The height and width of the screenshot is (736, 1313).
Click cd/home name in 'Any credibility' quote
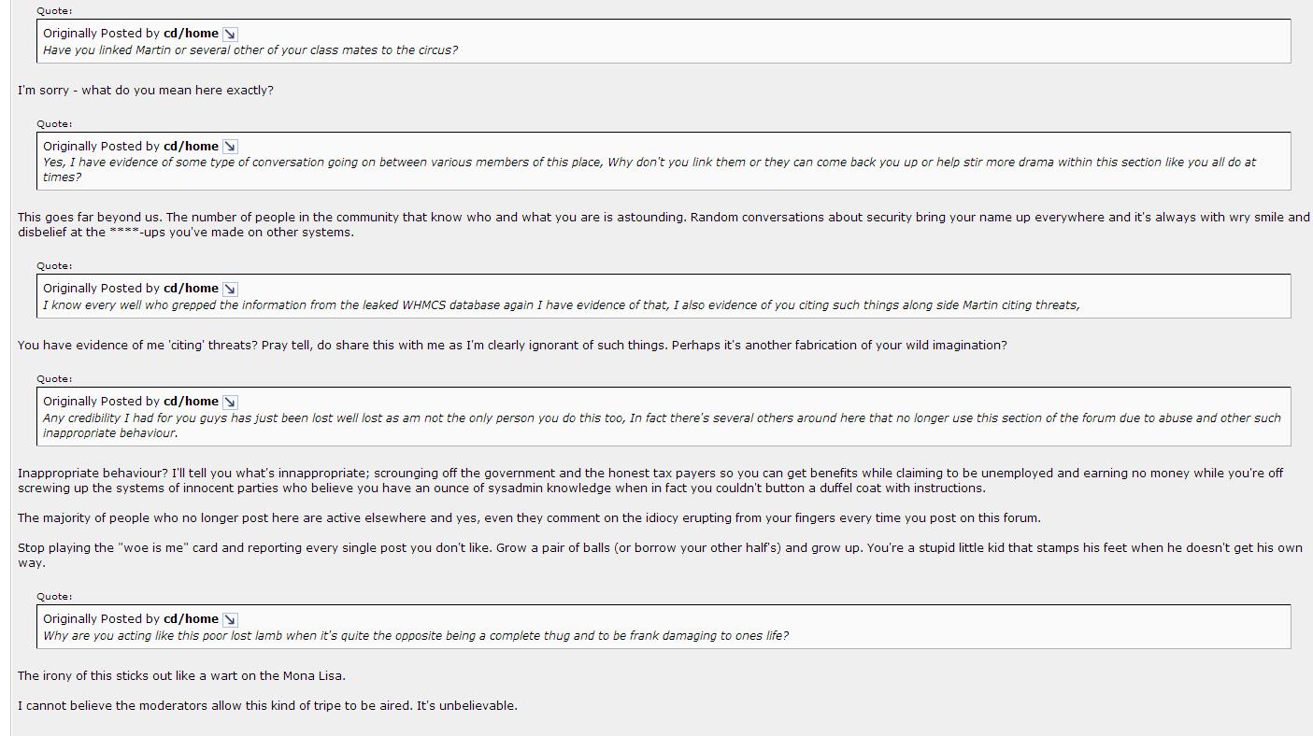[191, 401]
